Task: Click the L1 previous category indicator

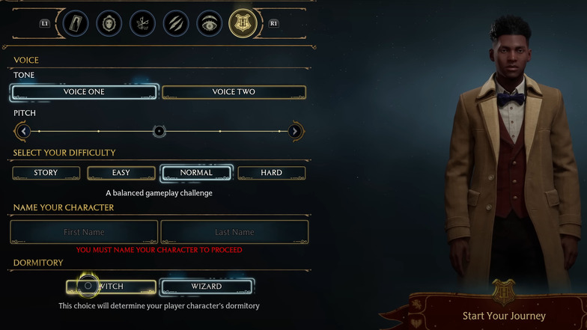Action: pos(45,24)
